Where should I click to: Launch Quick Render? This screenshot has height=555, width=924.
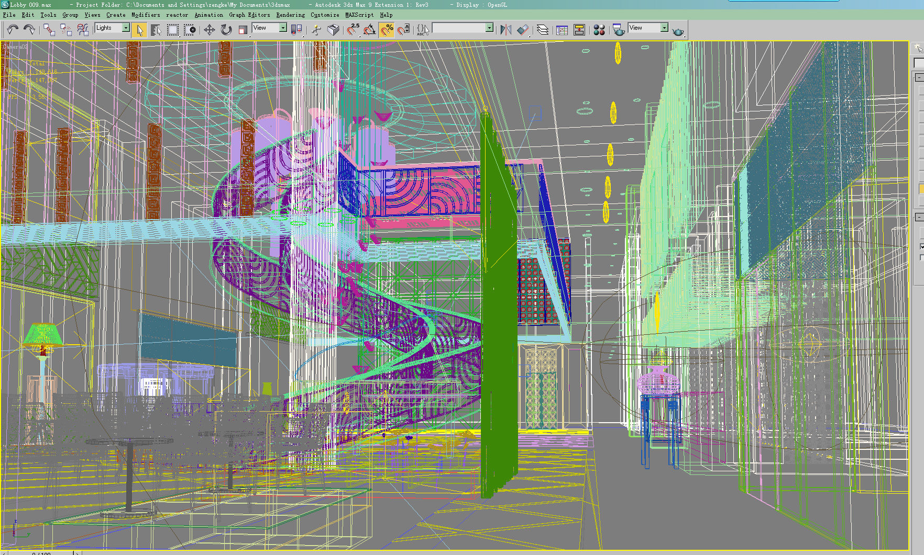(x=678, y=30)
